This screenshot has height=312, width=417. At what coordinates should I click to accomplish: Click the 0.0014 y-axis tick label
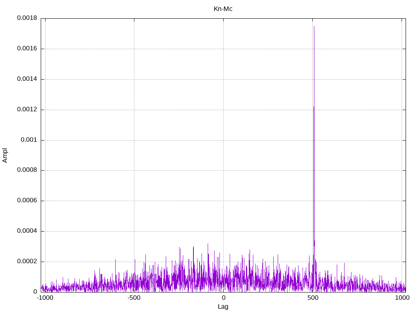click(27, 79)
